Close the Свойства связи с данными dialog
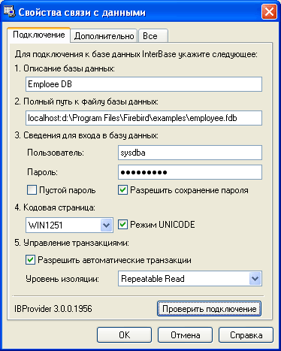This screenshot has height=351, width=281. tap(269, 12)
